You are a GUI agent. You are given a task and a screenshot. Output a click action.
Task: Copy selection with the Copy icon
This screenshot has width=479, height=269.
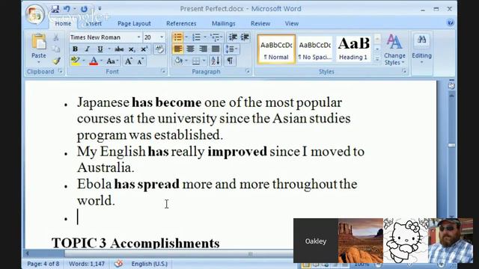point(56,49)
